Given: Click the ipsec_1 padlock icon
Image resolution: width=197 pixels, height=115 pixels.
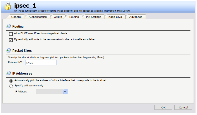Looking at the screenshot, I should [x=7, y=7].
